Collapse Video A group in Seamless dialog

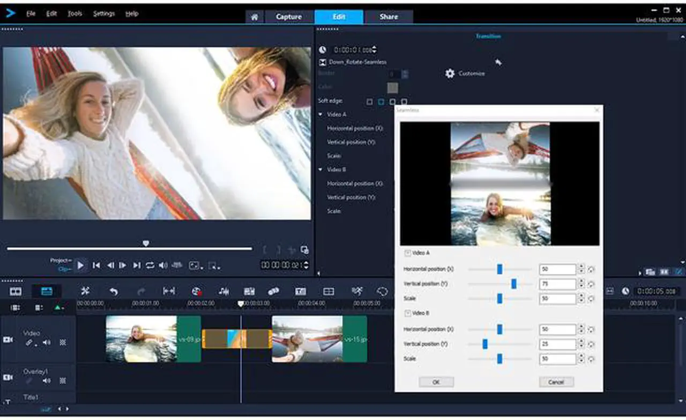[407, 253]
